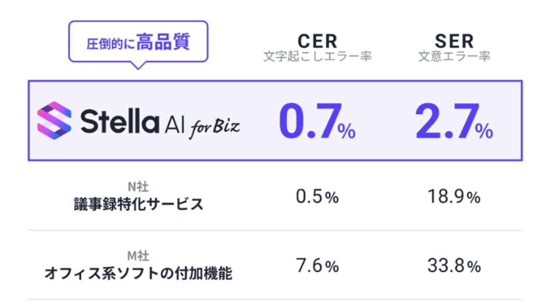Image resolution: width=557 pixels, height=306 pixels.
Task: Click the N社 label
Action: point(138,187)
